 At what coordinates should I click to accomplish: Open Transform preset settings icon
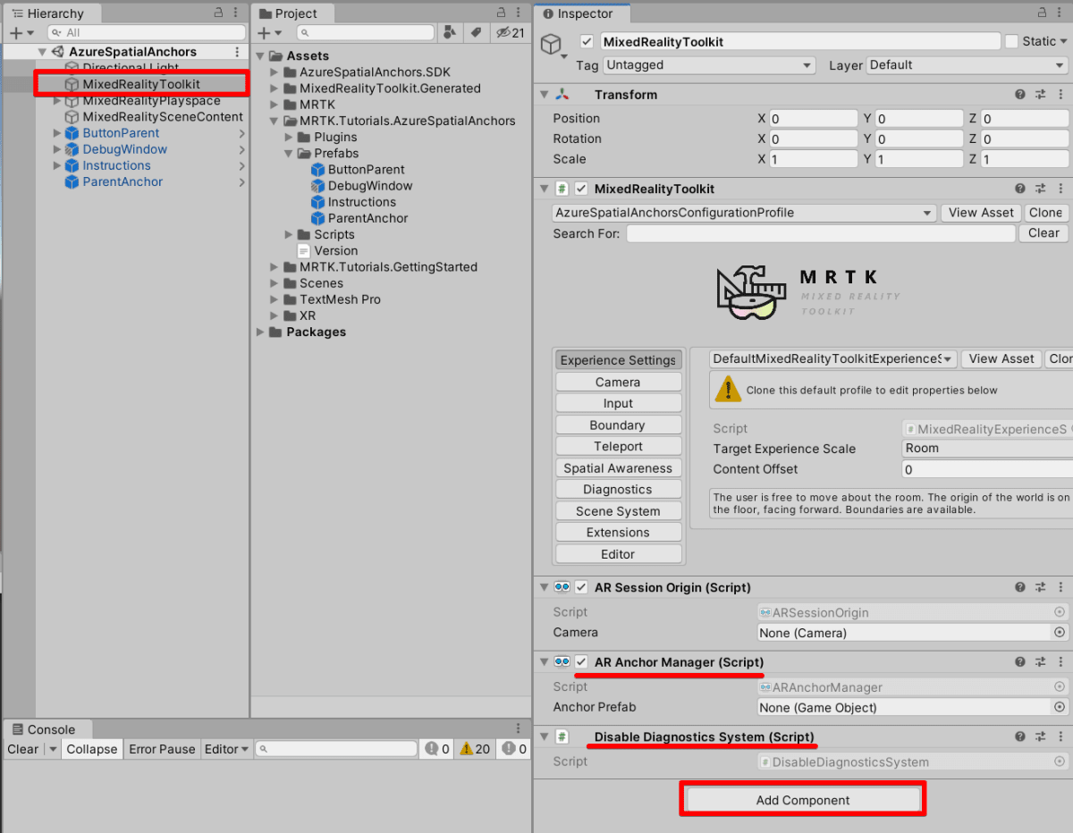click(x=1040, y=95)
